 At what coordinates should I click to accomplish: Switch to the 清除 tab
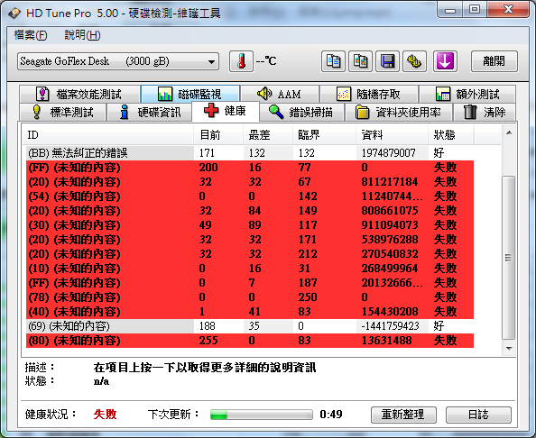[x=485, y=112]
